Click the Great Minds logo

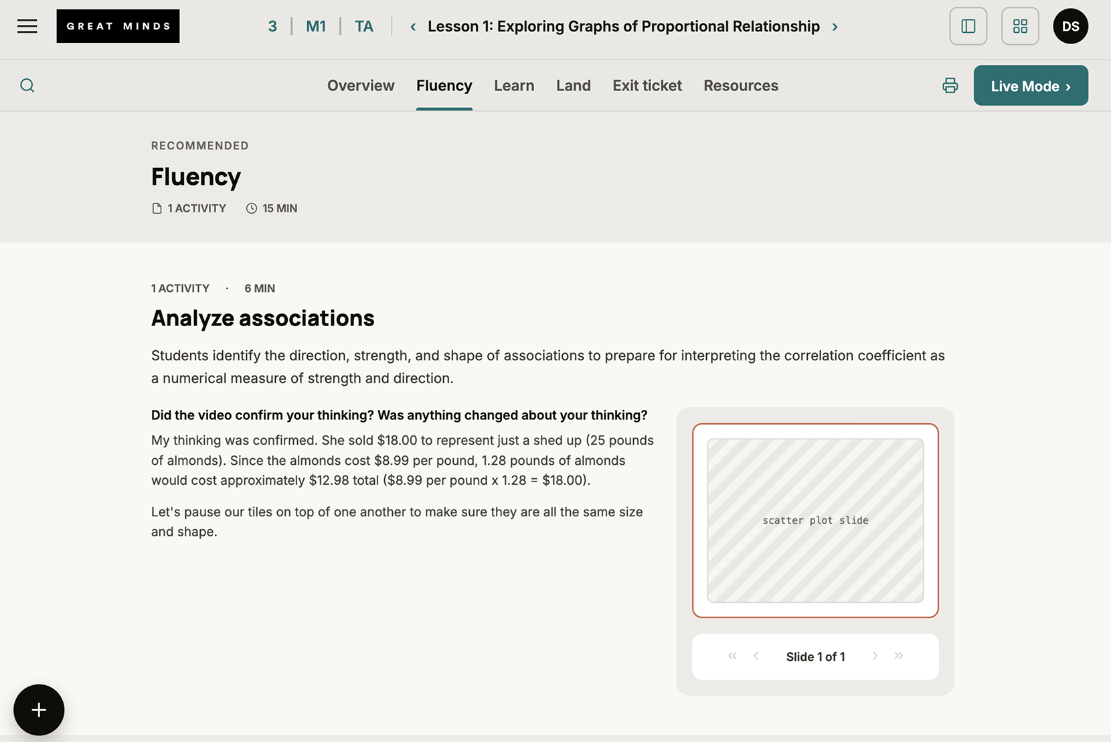[x=118, y=26]
